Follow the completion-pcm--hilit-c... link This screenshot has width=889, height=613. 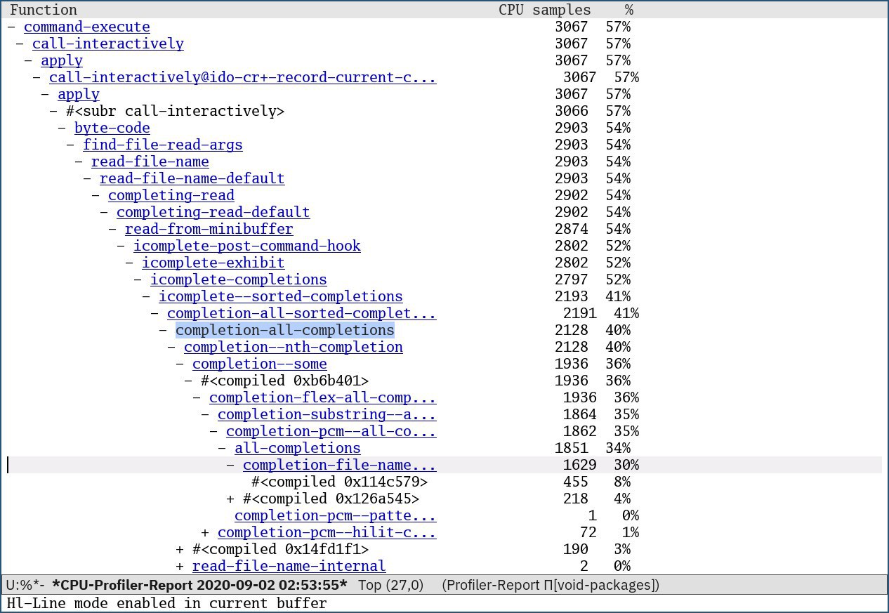coord(327,532)
